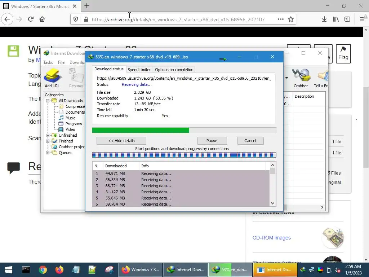This screenshot has width=369, height=277.
Task: Switch to Options on completion tab
Action: (x=174, y=70)
